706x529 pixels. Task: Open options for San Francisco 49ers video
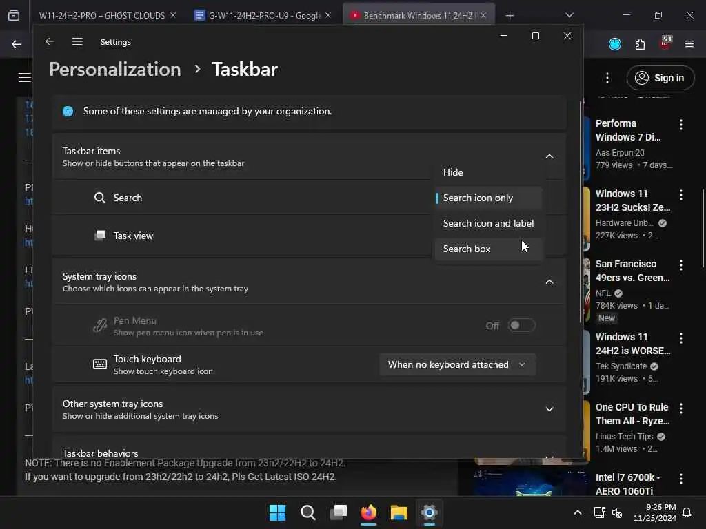pyautogui.click(x=681, y=265)
